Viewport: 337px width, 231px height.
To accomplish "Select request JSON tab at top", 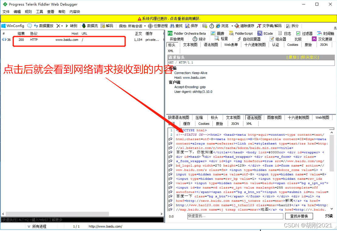I will (324, 45).
